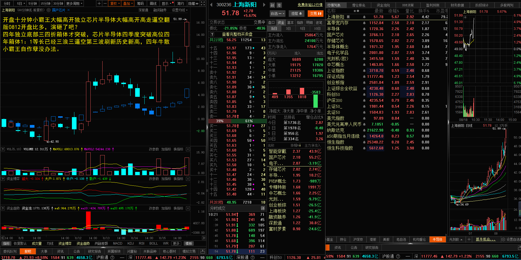Image resolution: width=521 pixels, height=260 pixels.
Task: Open detail icon next to 分时成交
Action: (x=263, y=208)
